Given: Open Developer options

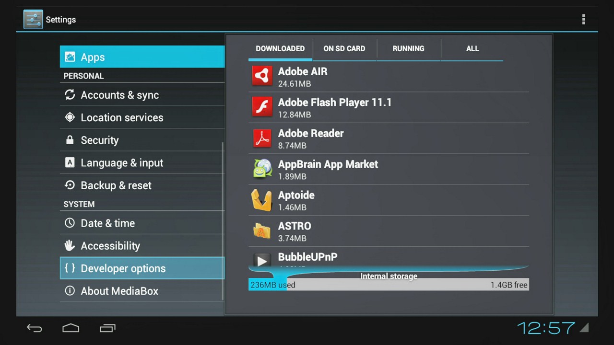Looking at the screenshot, I should 142,268.
